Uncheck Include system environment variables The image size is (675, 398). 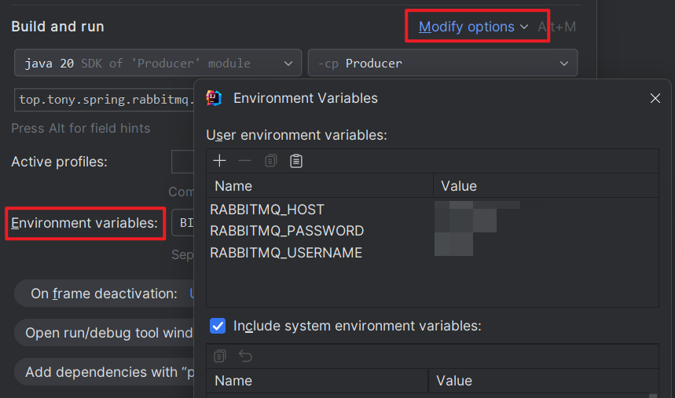218,325
